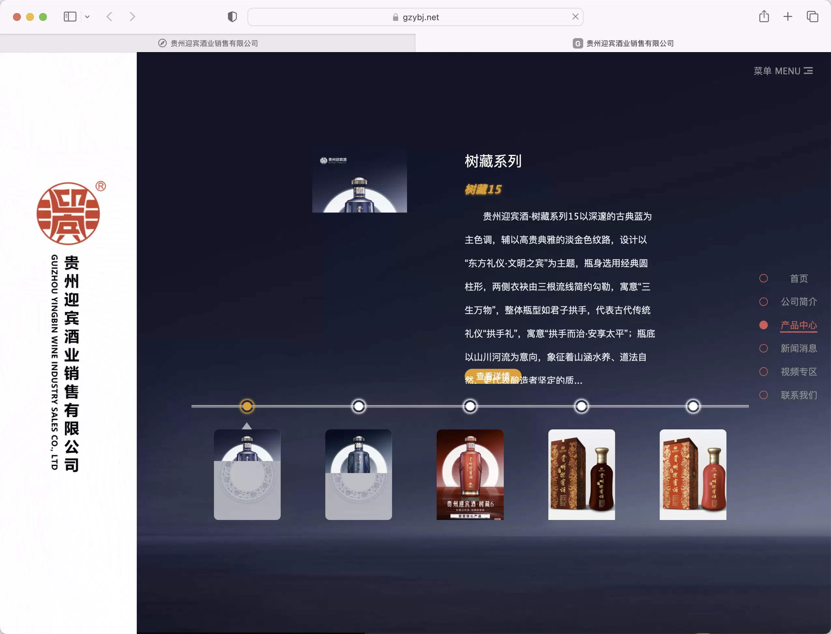Screen dimensions: 831x634
Task: Open the brown box bottle thumbnail
Action: coord(582,475)
